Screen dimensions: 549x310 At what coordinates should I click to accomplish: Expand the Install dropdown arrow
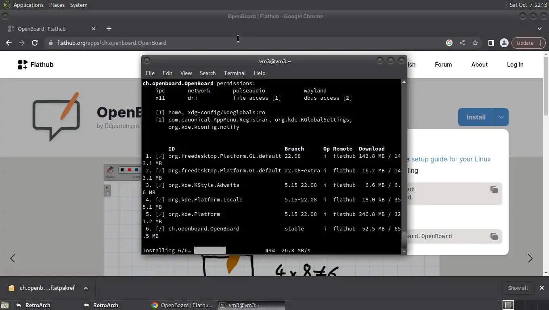[501, 117]
